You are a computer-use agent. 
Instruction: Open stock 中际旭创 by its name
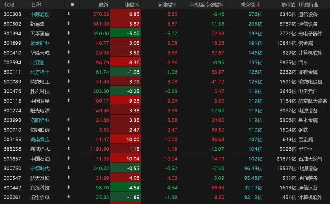(40, 14)
